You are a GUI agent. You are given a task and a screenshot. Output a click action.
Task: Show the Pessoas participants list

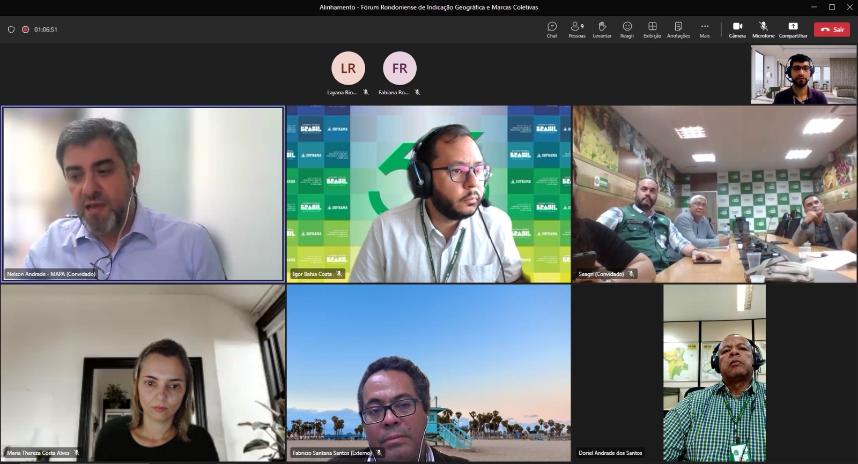577,29
